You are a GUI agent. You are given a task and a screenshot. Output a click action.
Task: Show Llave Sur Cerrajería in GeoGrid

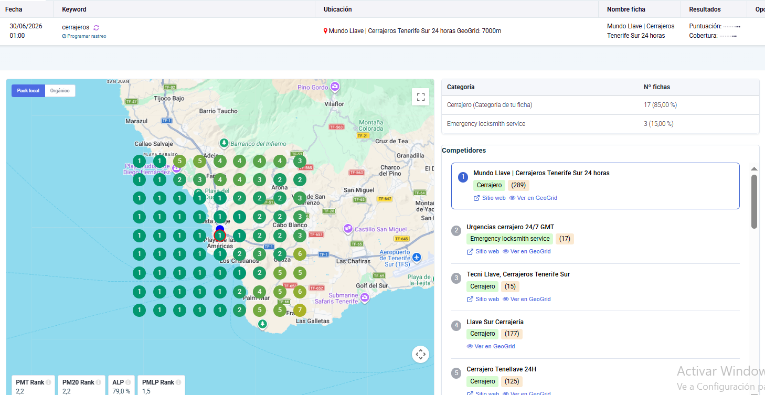click(491, 346)
